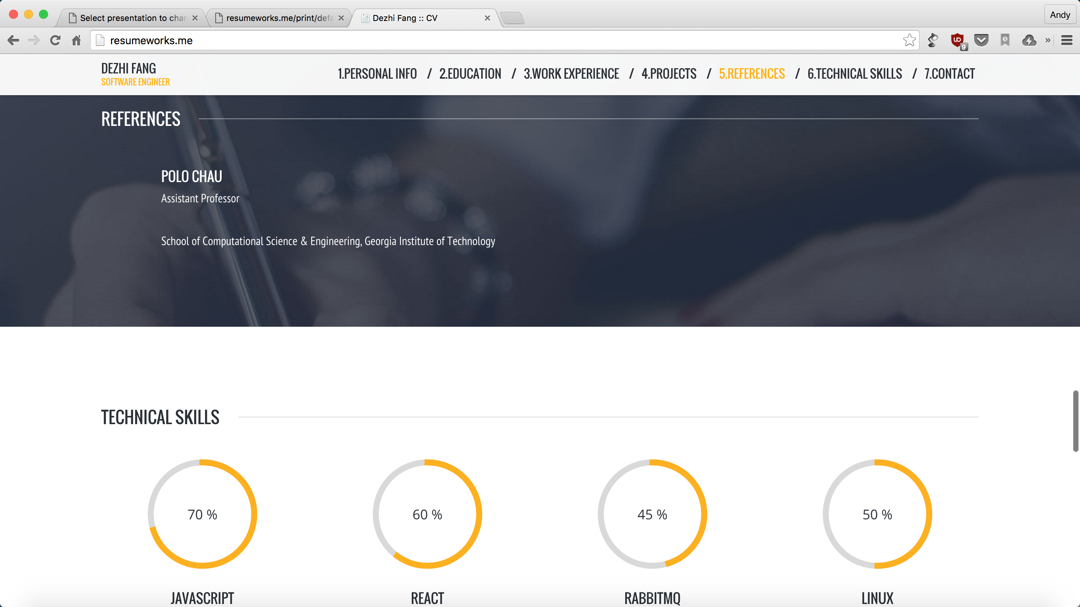
Task: Show hidden extensions via double chevron
Action: [1048, 40]
